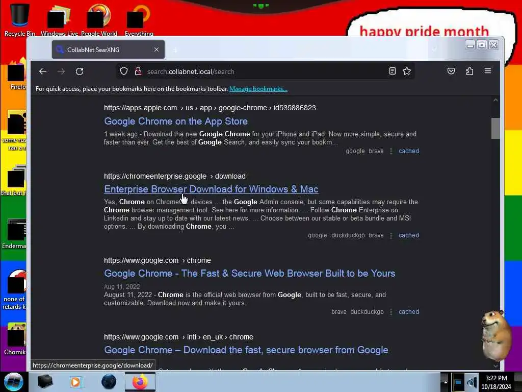Expand options dots on google.com chrome result
The width and height of the screenshot is (522, 392).
[391, 312]
